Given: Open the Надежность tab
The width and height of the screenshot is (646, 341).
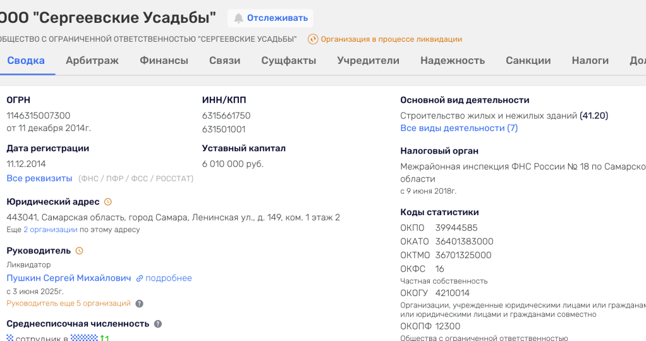Looking at the screenshot, I should coord(453,61).
